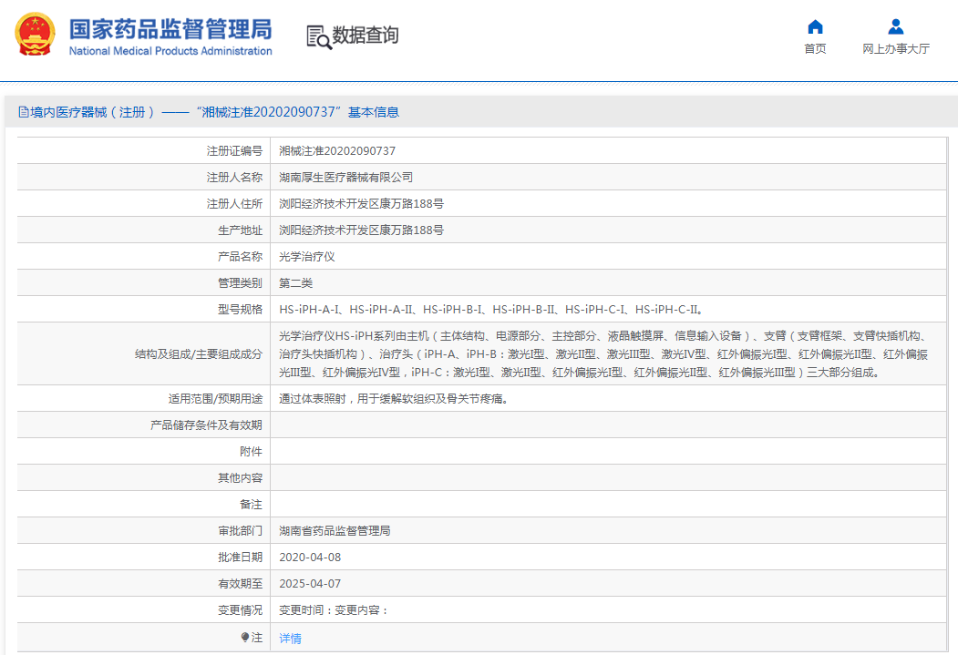Select 湖南厚生医疗器械有限公司 registrant name
The width and height of the screenshot is (958, 655).
pyautogui.click(x=345, y=177)
